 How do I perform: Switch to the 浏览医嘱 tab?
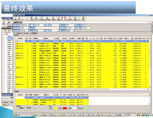point(33,33)
